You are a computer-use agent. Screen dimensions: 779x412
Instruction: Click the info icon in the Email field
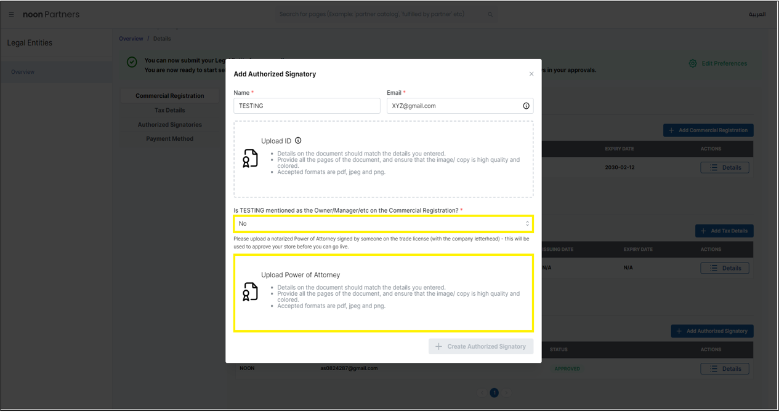point(527,105)
